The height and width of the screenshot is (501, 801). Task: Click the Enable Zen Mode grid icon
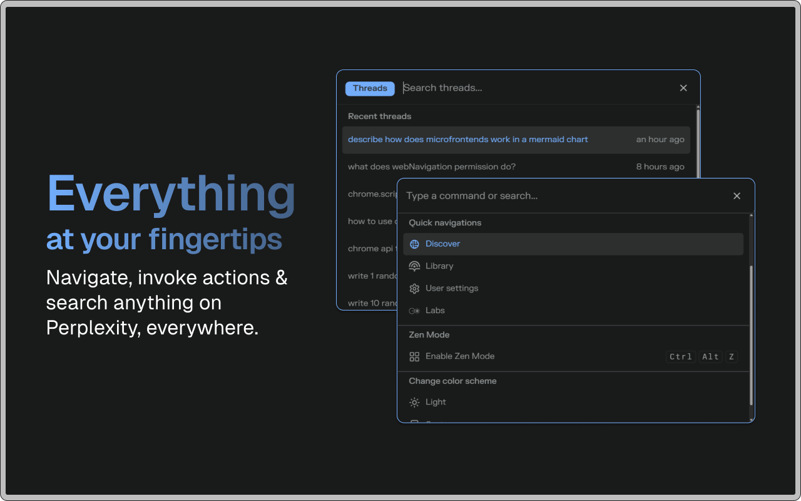[414, 356]
